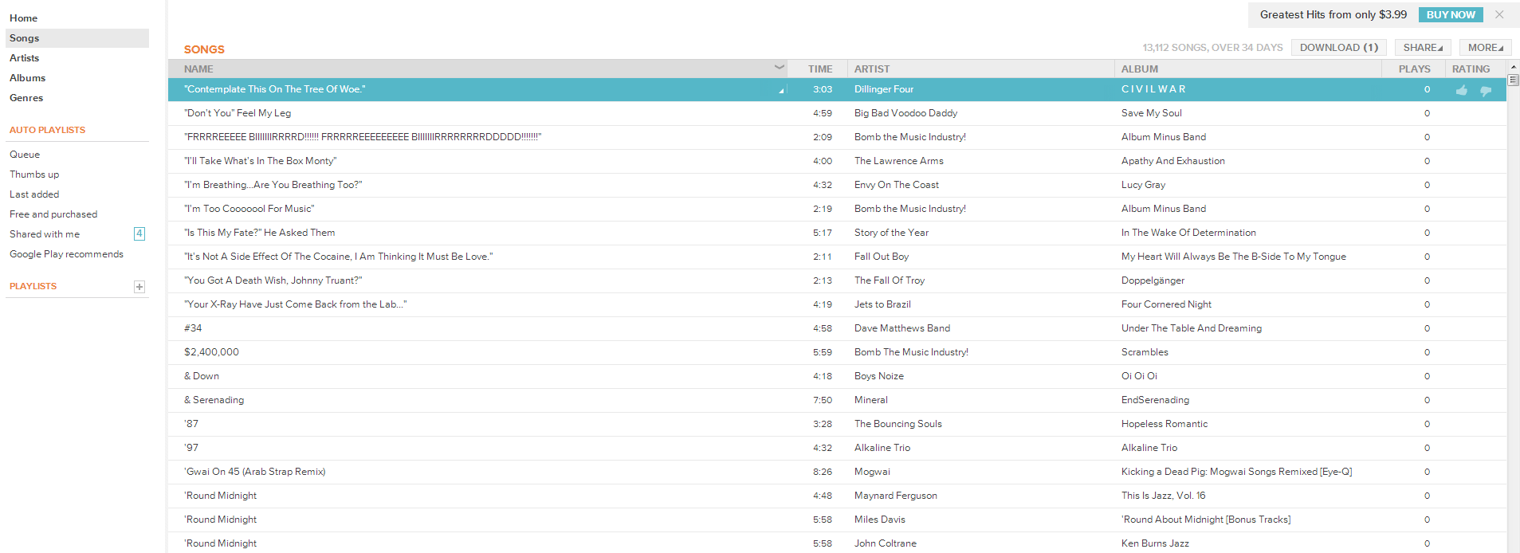Click the BUY NOW button
Screen dimensions: 1520x553
1451,14
